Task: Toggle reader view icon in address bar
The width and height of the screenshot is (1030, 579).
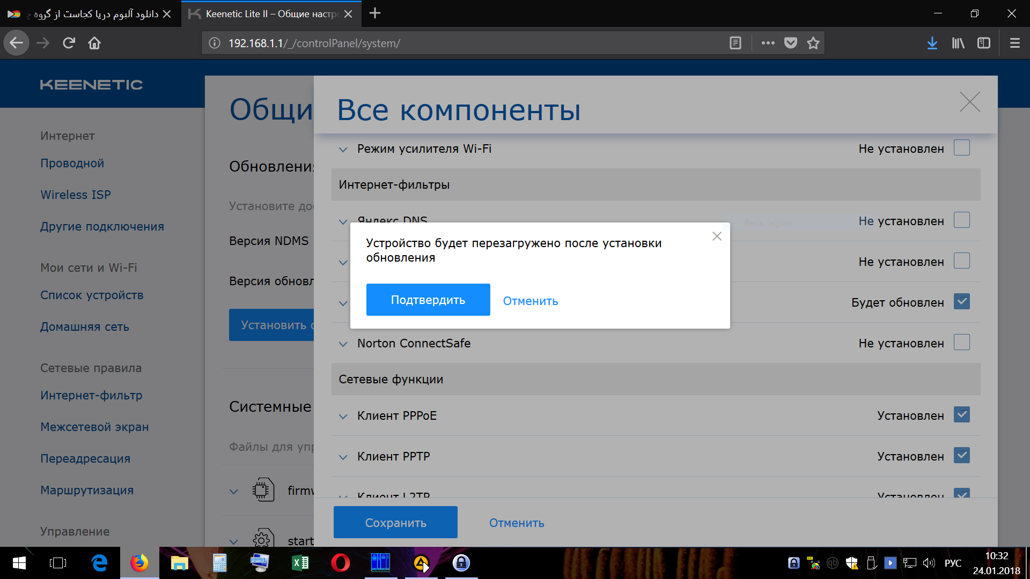Action: [x=735, y=43]
